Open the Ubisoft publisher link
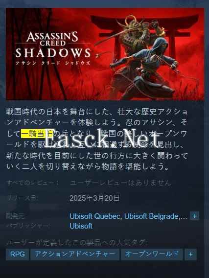The width and height of the screenshot is (209, 278). (x=81, y=226)
